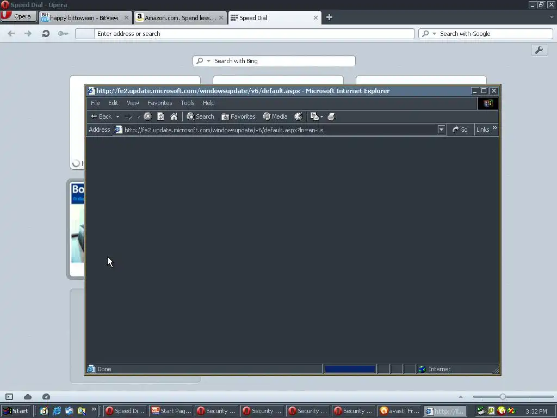
Task: Expand the Quick Launch overflow chevron
Action: (x=94, y=409)
